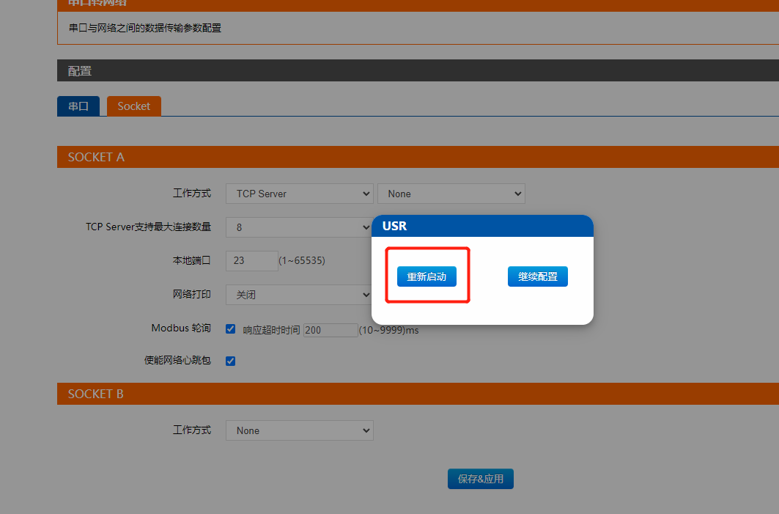Expand the 网络打印 dropdown
779x514 pixels.
click(299, 295)
